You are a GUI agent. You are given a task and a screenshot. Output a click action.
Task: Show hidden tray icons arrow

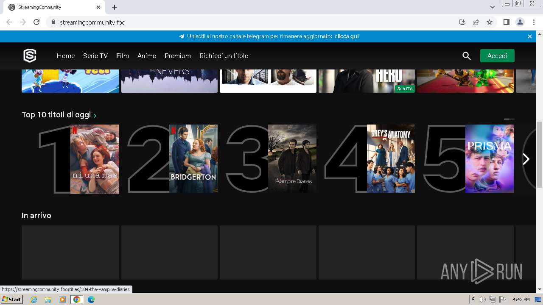click(x=473, y=299)
